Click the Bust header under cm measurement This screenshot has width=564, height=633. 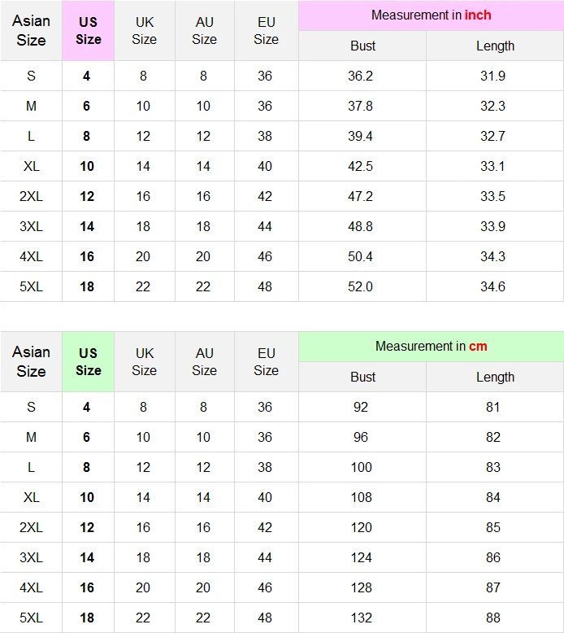coord(362,377)
